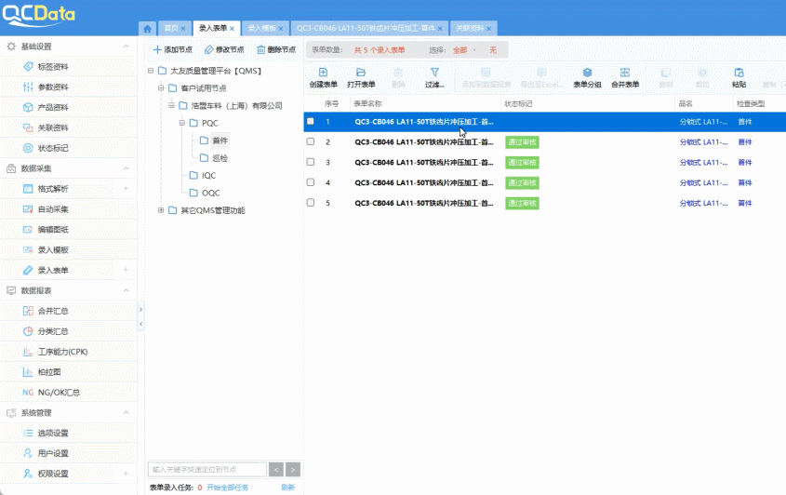
Task: Open the 过滤 filter funnel icon
Action: [x=434, y=73]
